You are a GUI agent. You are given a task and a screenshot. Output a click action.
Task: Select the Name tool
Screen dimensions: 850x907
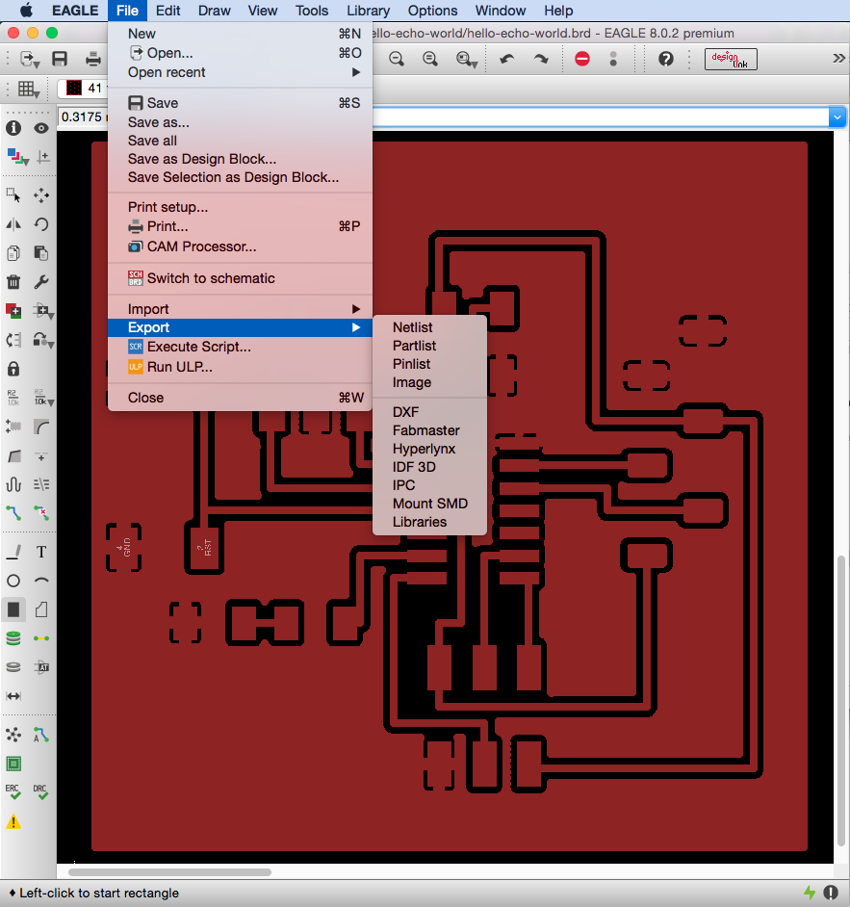click(13, 398)
